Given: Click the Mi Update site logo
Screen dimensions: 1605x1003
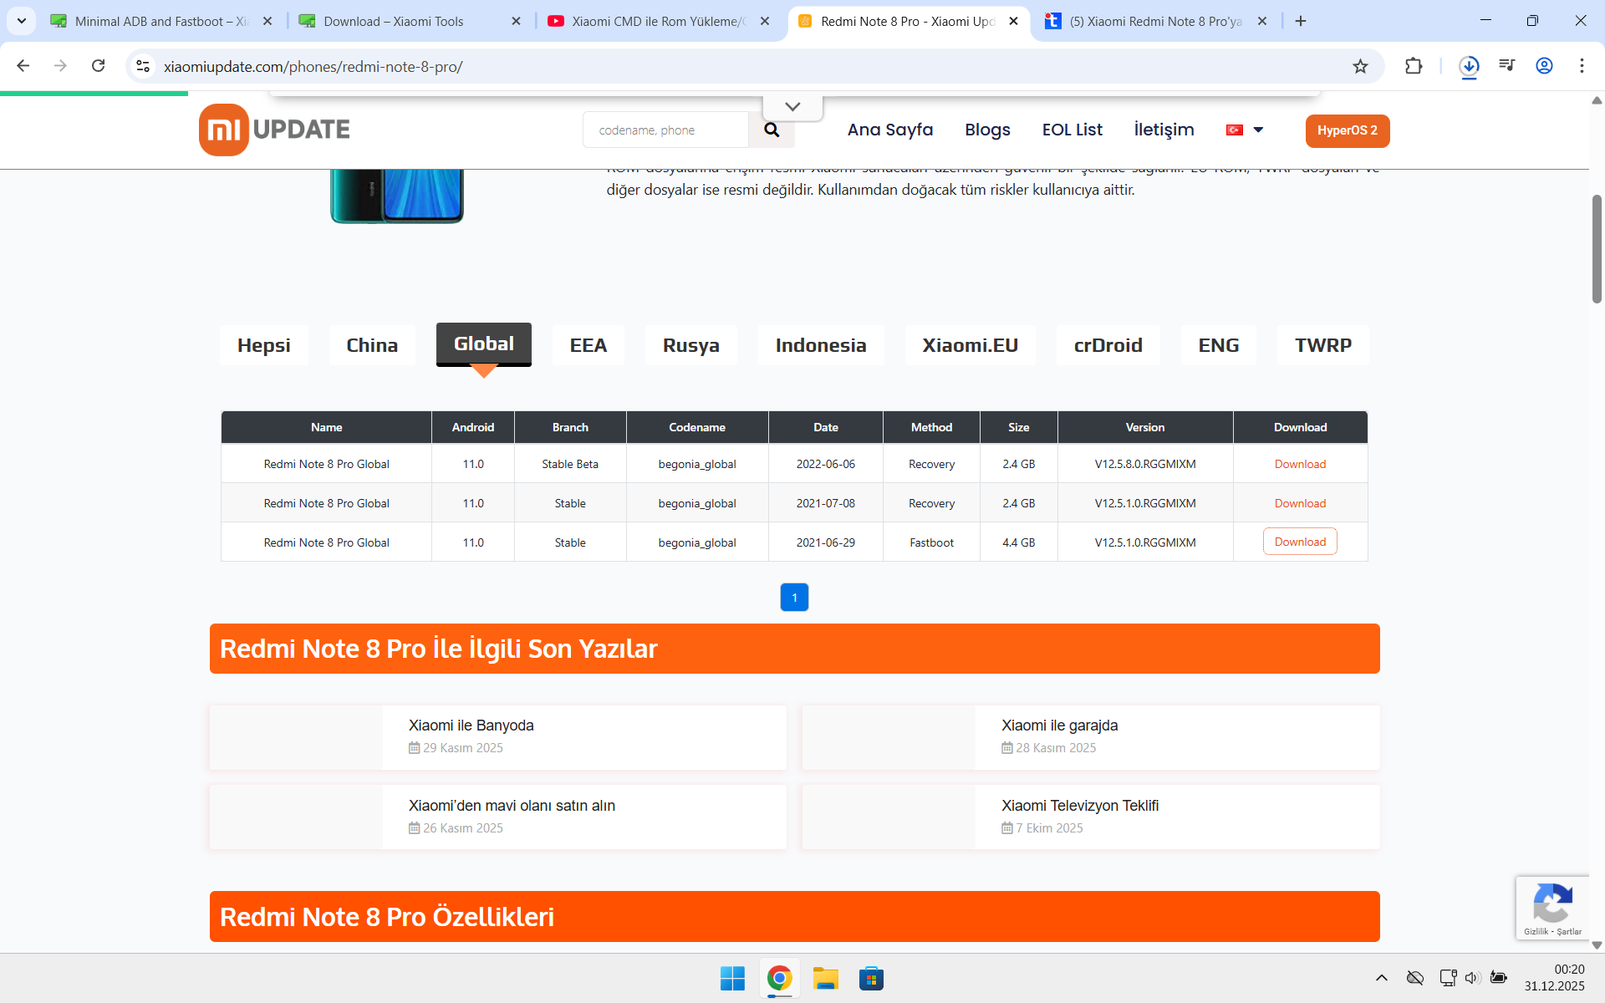Looking at the screenshot, I should coord(274,130).
